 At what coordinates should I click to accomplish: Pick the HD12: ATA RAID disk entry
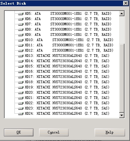(x=69, y=50)
